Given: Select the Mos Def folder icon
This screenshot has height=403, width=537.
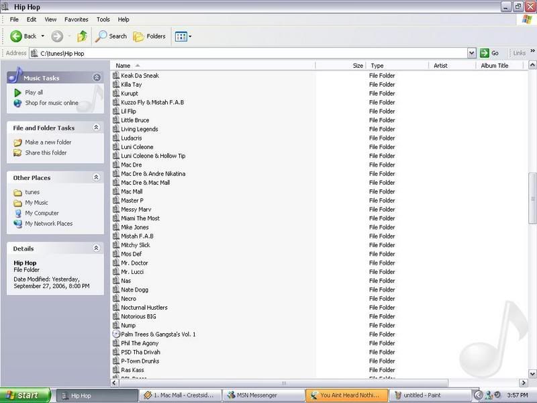Looking at the screenshot, I should [116, 254].
